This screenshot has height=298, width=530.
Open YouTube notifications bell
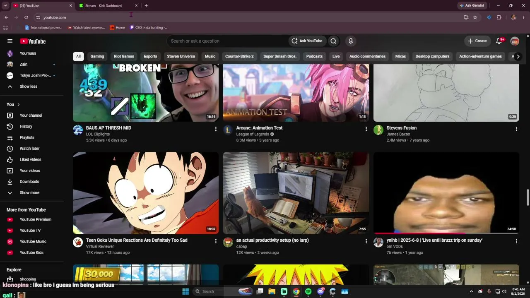click(499, 41)
